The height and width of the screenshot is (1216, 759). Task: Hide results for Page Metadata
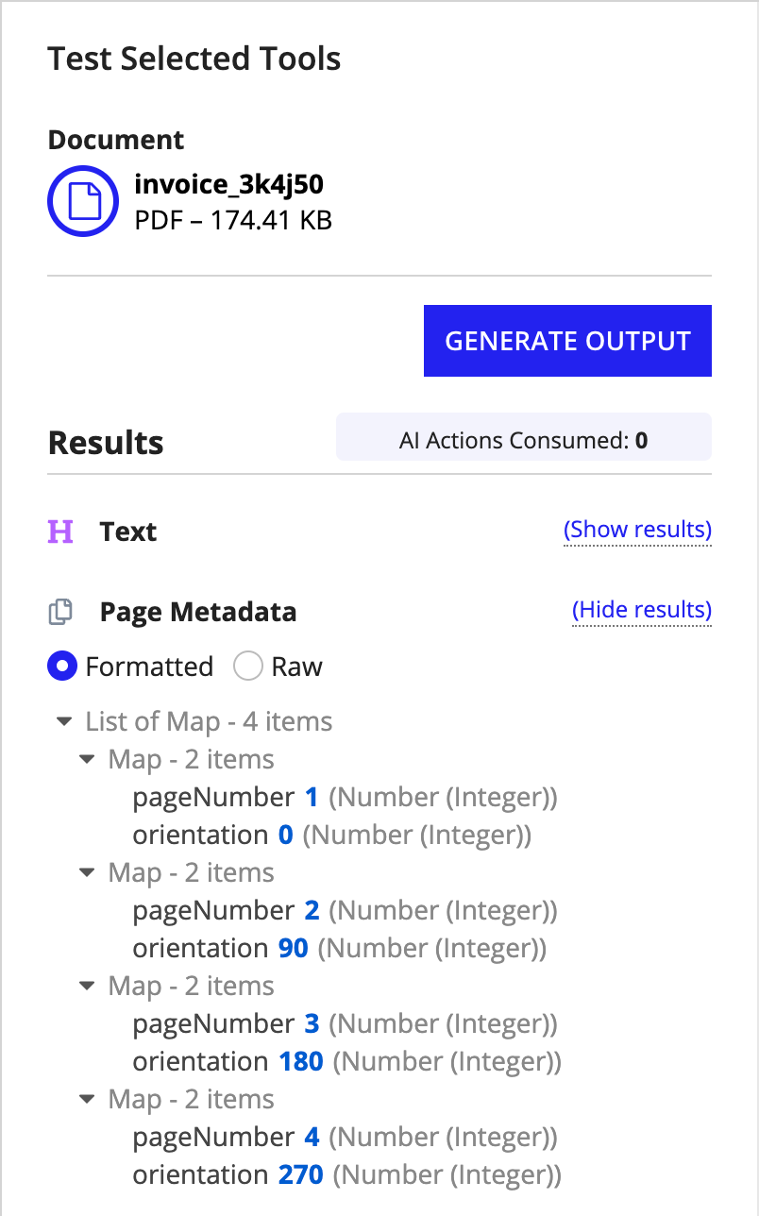pyautogui.click(x=642, y=610)
